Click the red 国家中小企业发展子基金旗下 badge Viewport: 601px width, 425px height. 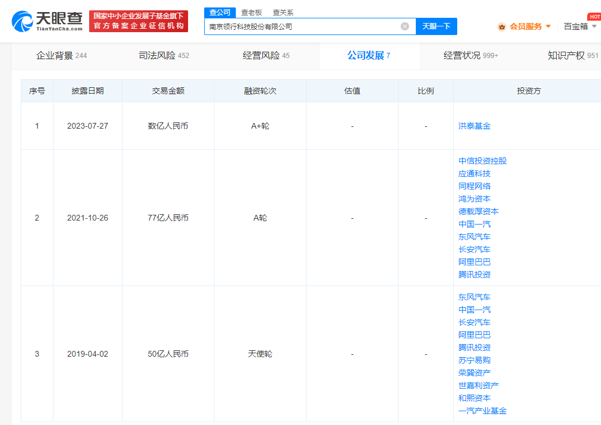click(138, 21)
